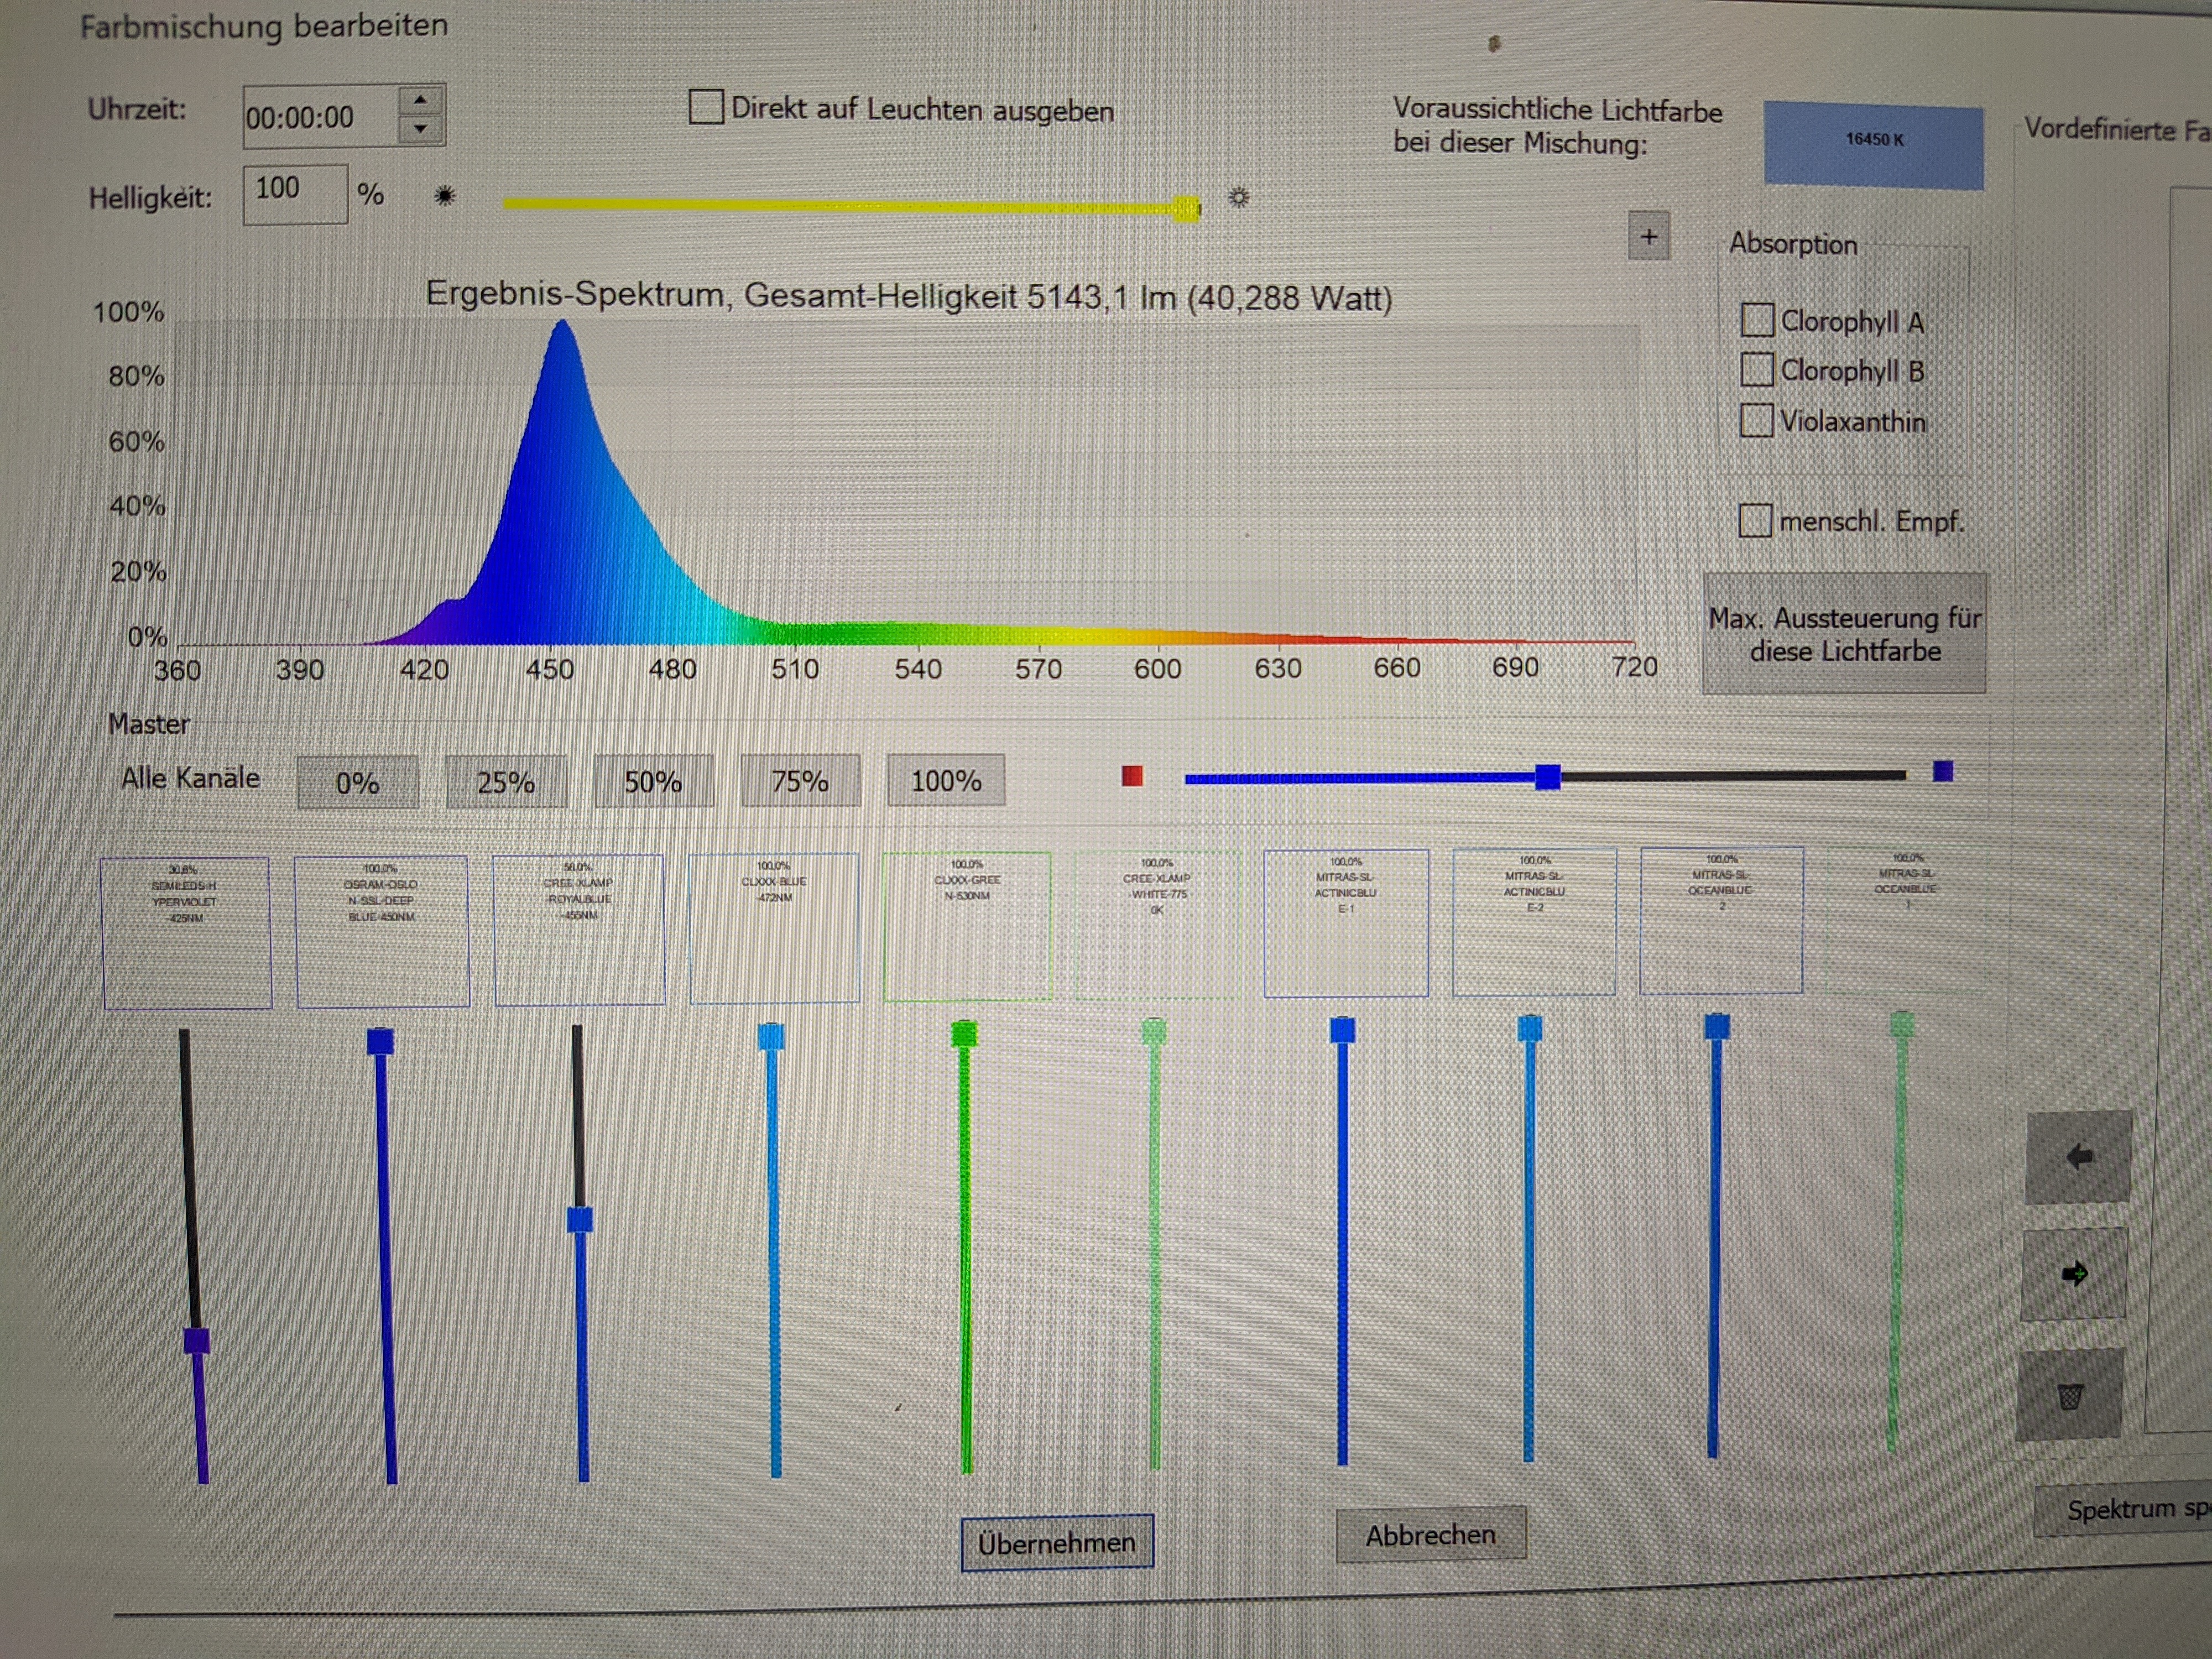Image resolution: width=2212 pixels, height=1659 pixels.
Task: Toggle Direkt auf Leuchten ausgeben checkbox
Action: click(x=706, y=107)
